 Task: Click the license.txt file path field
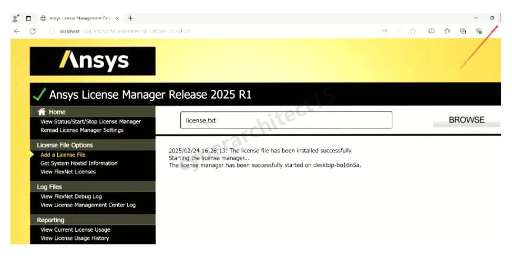click(x=286, y=120)
